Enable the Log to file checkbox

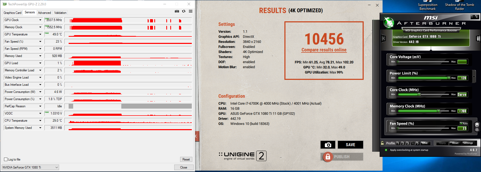(6, 159)
